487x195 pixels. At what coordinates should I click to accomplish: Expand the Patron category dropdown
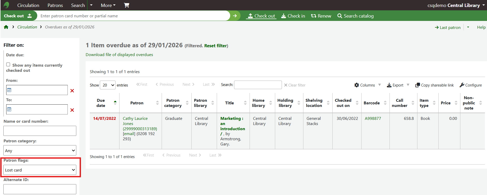40,151
